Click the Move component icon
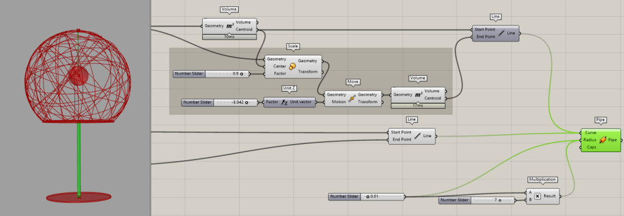The height and width of the screenshot is (216, 624). [x=351, y=98]
